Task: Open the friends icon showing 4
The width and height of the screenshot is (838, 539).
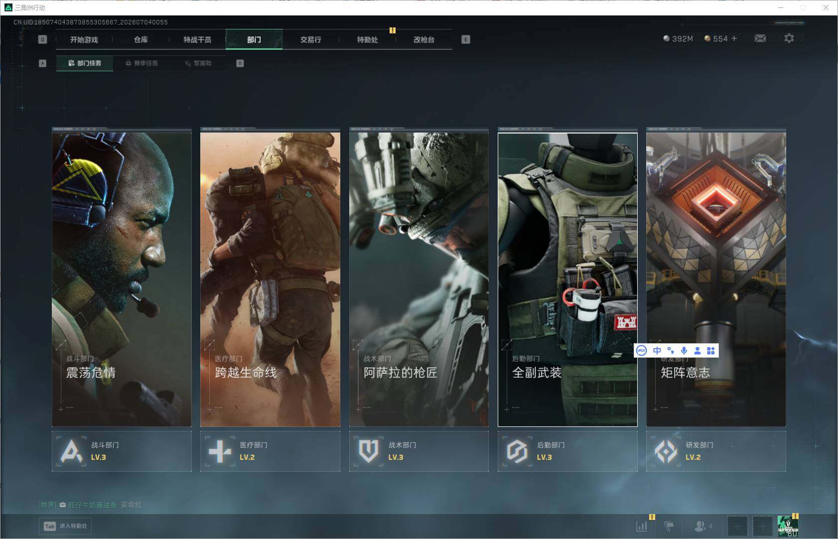Action: coord(703,526)
